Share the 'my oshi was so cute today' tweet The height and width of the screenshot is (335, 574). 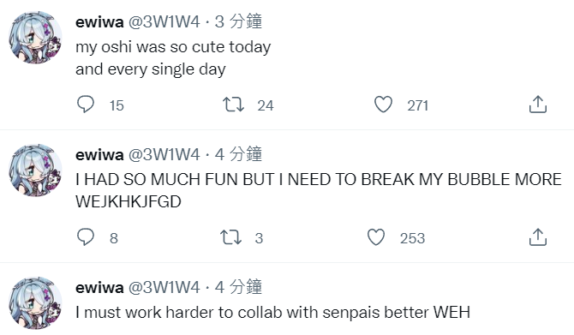coord(538,105)
